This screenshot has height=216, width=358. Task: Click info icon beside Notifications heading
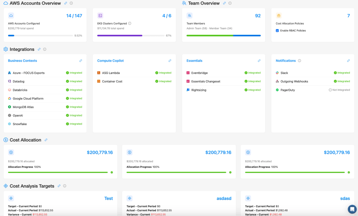(x=300, y=61)
